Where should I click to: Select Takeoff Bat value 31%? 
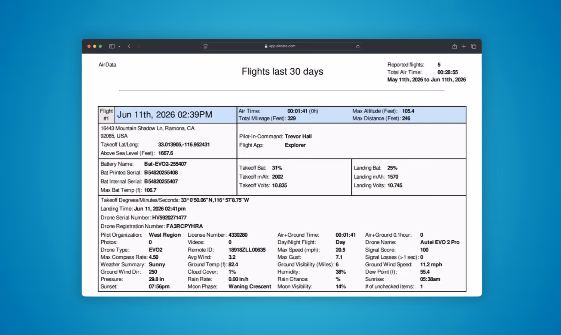(277, 168)
